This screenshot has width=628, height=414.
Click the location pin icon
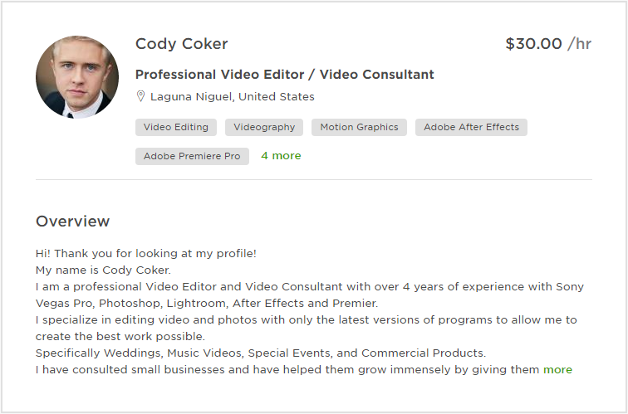[x=140, y=96]
